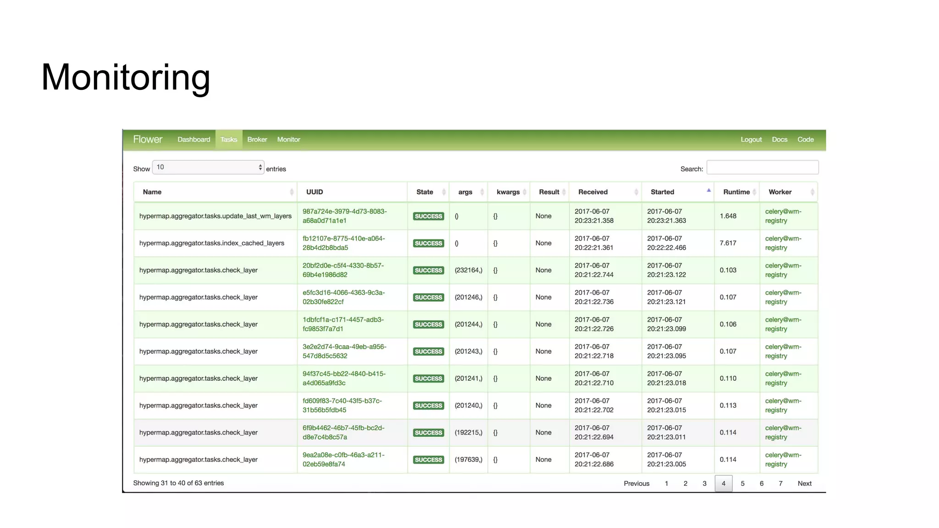This screenshot has height=528, width=939.
Task: Open worker link in runtime 0.113 row
Action: [x=783, y=405]
